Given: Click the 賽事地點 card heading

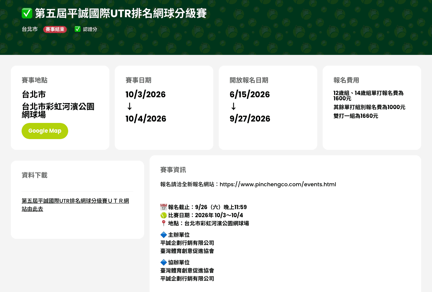Looking at the screenshot, I should (34, 80).
